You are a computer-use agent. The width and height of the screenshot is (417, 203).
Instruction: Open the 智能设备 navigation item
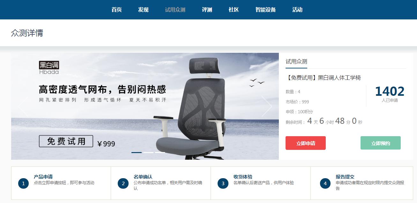click(265, 10)
